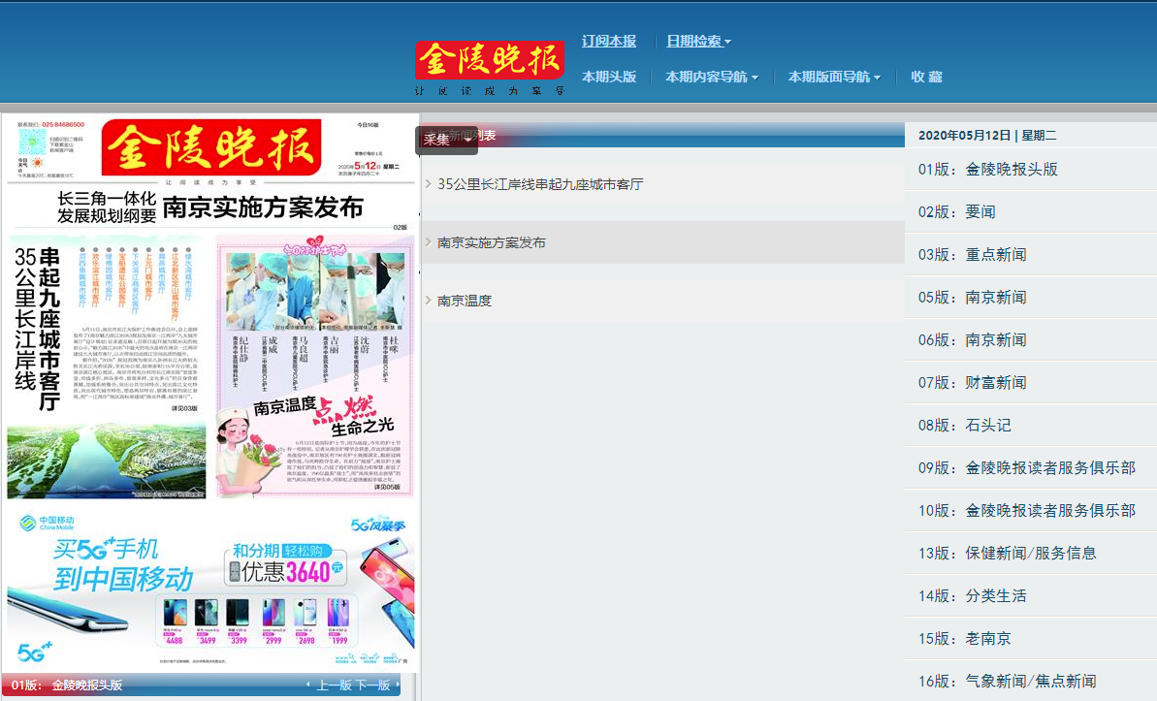
Task: Click the left arrow beside 上一版
Action: coord(310,684)
